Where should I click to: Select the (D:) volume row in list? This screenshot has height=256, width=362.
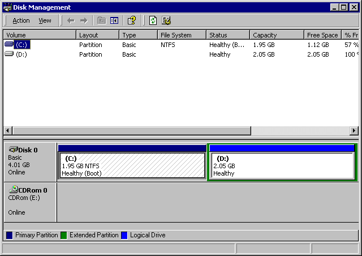pyautogui.click(x=21, y=54)
